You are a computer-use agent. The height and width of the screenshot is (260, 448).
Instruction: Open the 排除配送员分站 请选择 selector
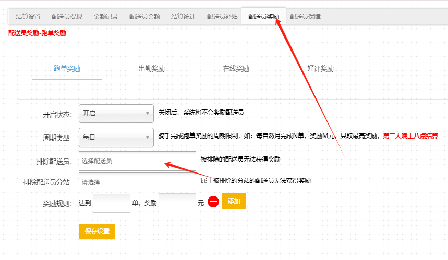pos(137,182)
